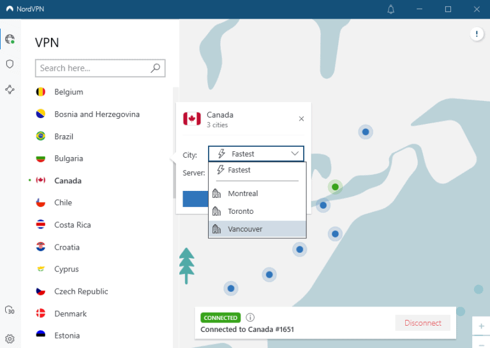The width and height of the screenshot is (490, 348).
Task: Click the connection info circle icon
Action: coord(250,317)
